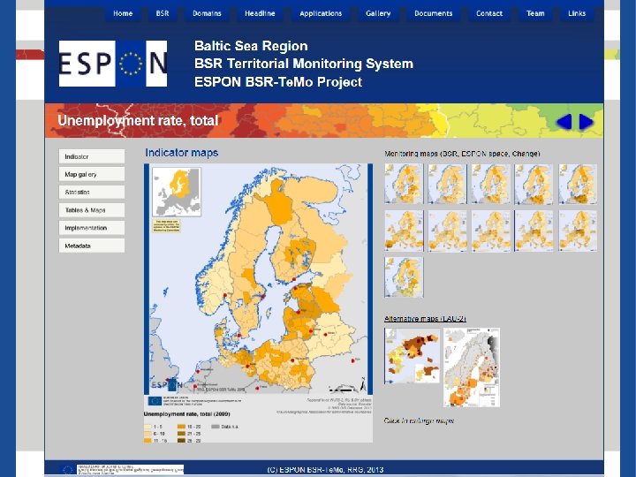Open the single change map thumbnail, third row

point(404,277)
